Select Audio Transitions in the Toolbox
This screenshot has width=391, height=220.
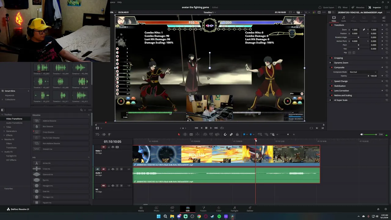tap(14, 123)
